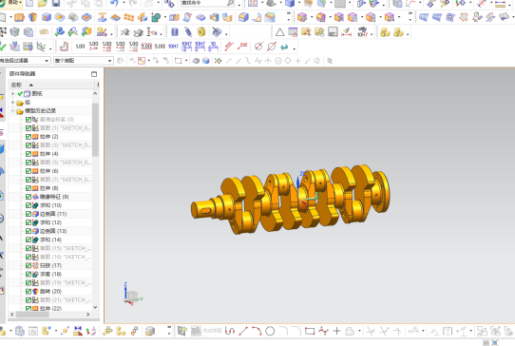Select the 拉伸 (22) tree row

point(50,309)
